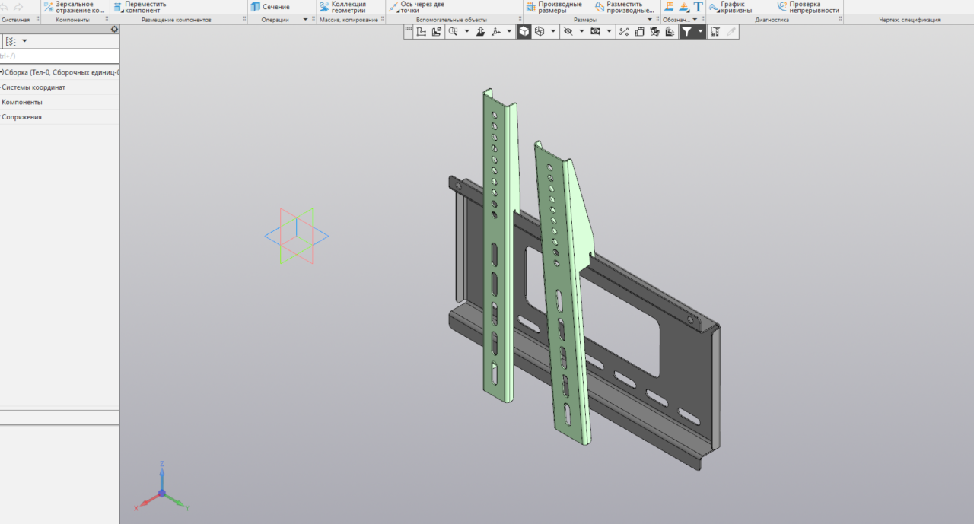The height and width of the screenshot is (524, 974).
Task: Select Системы координат in tree
Action: pos(33,87)
